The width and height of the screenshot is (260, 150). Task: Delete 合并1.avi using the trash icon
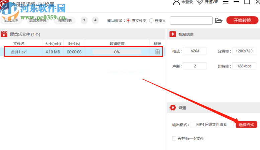coord(157,52)
